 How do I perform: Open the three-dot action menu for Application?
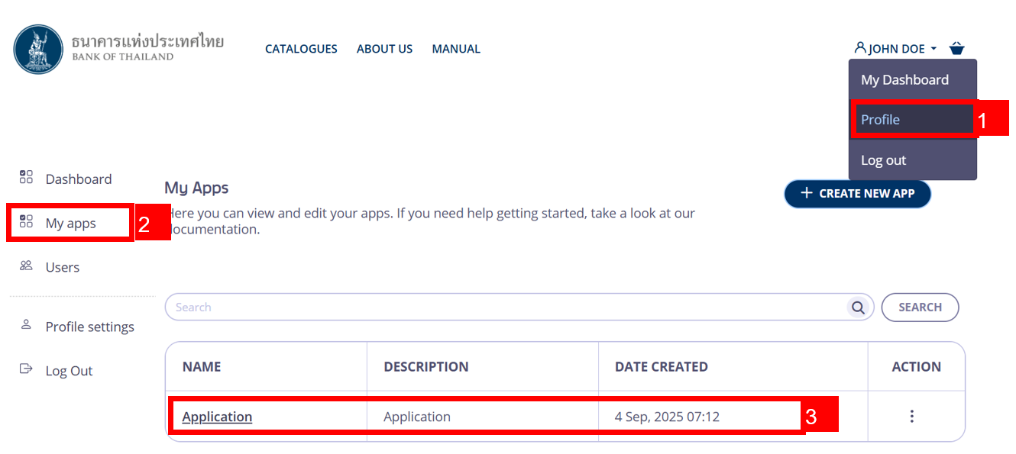point(911,417)
